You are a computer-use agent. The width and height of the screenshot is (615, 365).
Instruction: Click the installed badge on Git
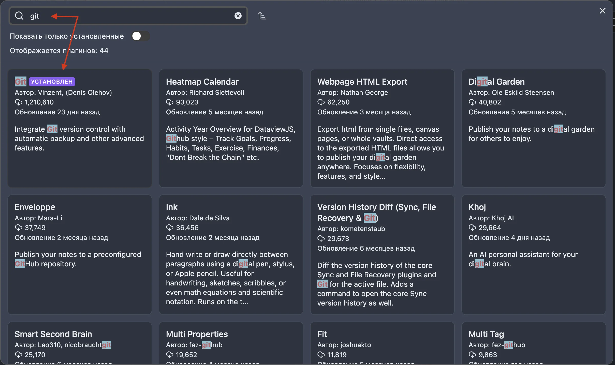point(52,82)
